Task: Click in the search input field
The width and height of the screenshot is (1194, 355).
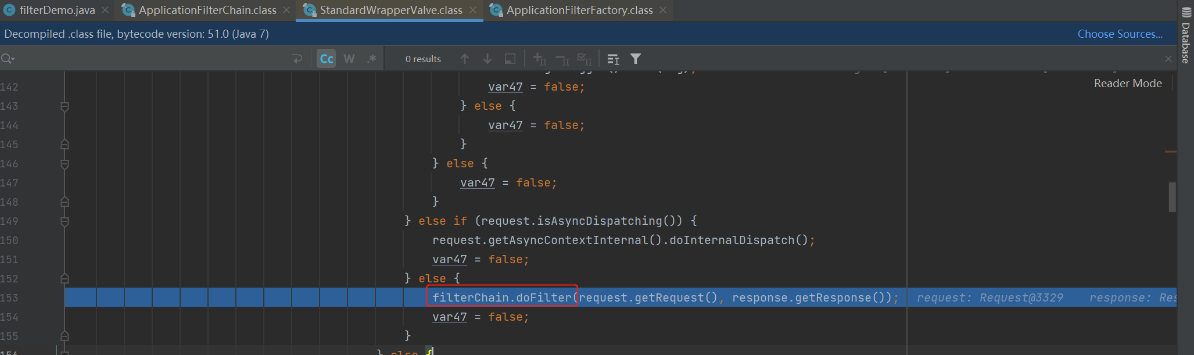Action: (x=151, y=59)
